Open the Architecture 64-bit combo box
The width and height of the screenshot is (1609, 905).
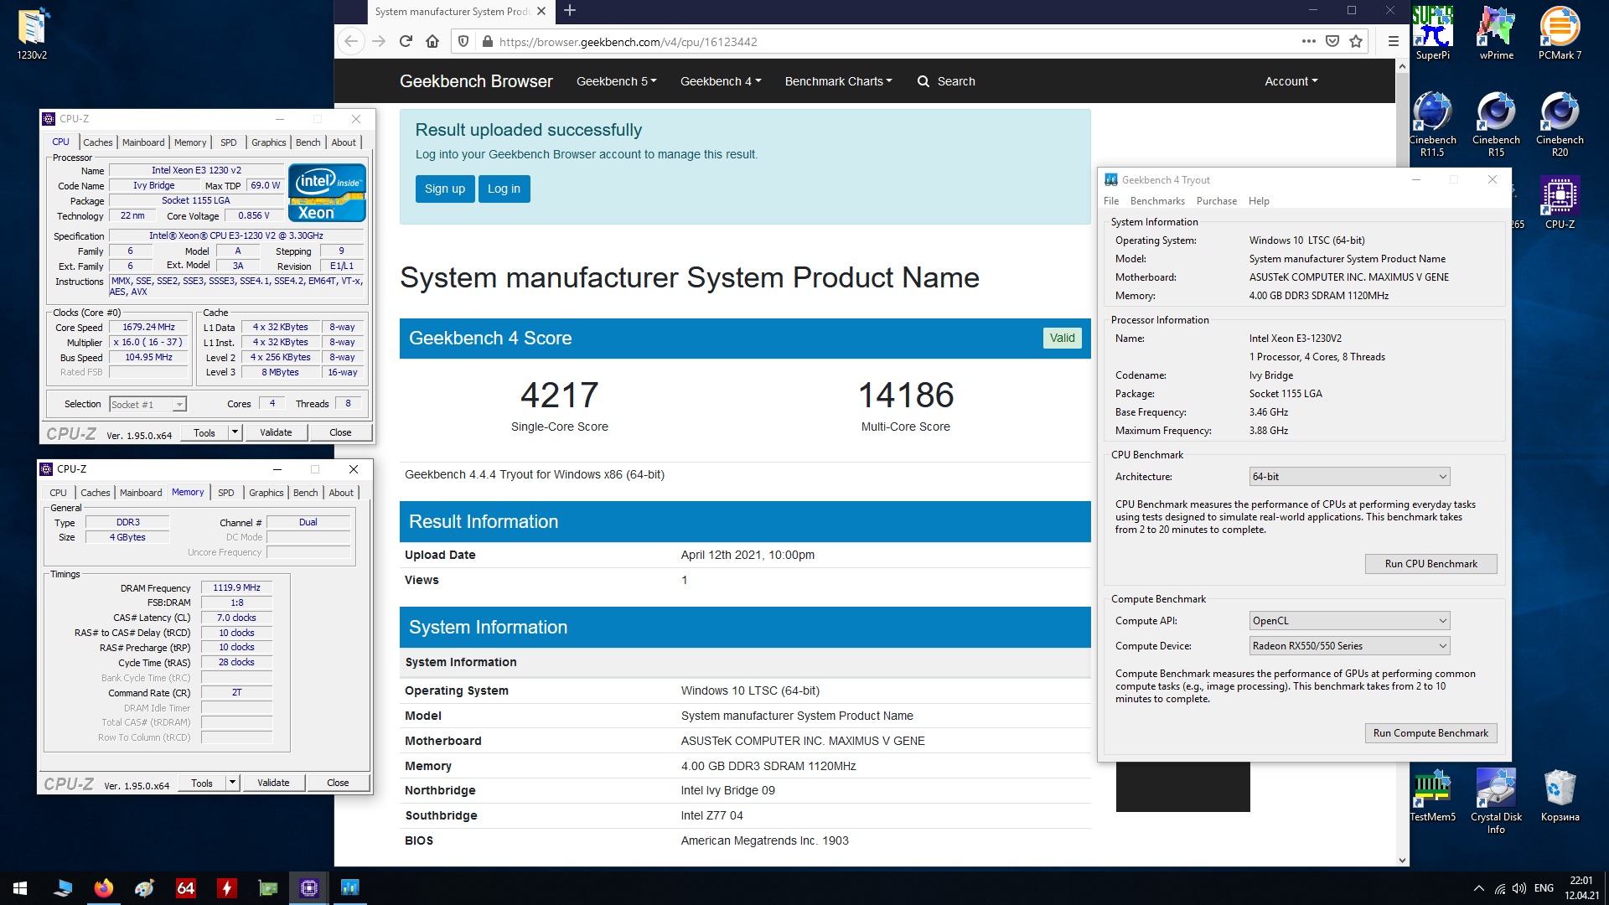(x=1349, y=477)
